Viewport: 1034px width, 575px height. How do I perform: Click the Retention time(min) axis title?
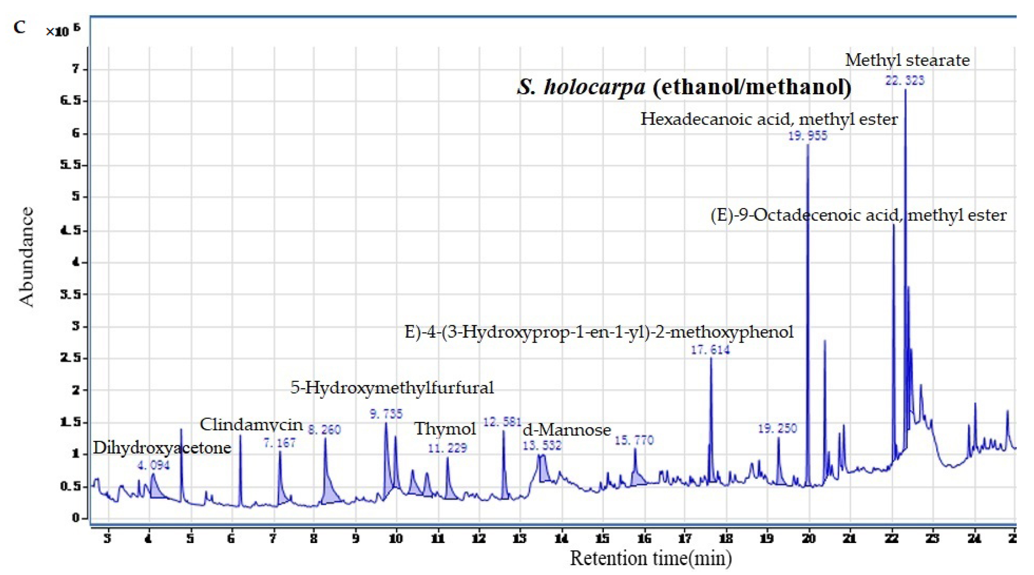coord(651,558)
